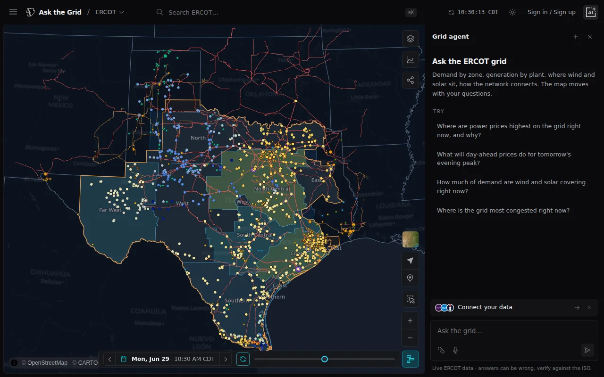Click the keyboard shortcut hint in search

coord(411,12)
